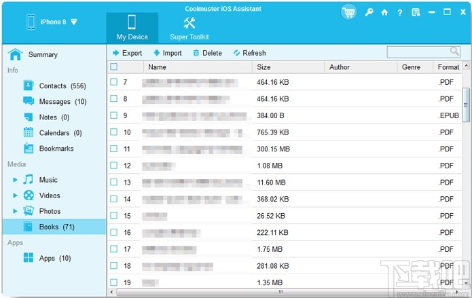472x298 pixels.
Task: Switch to the Super Toolkit tab
Action: 189,28
